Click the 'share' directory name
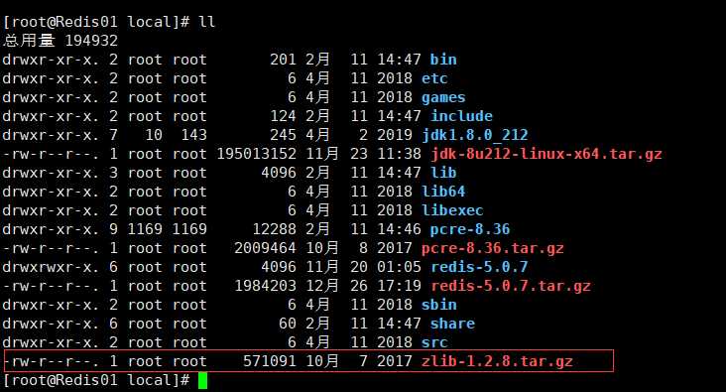 452,324
